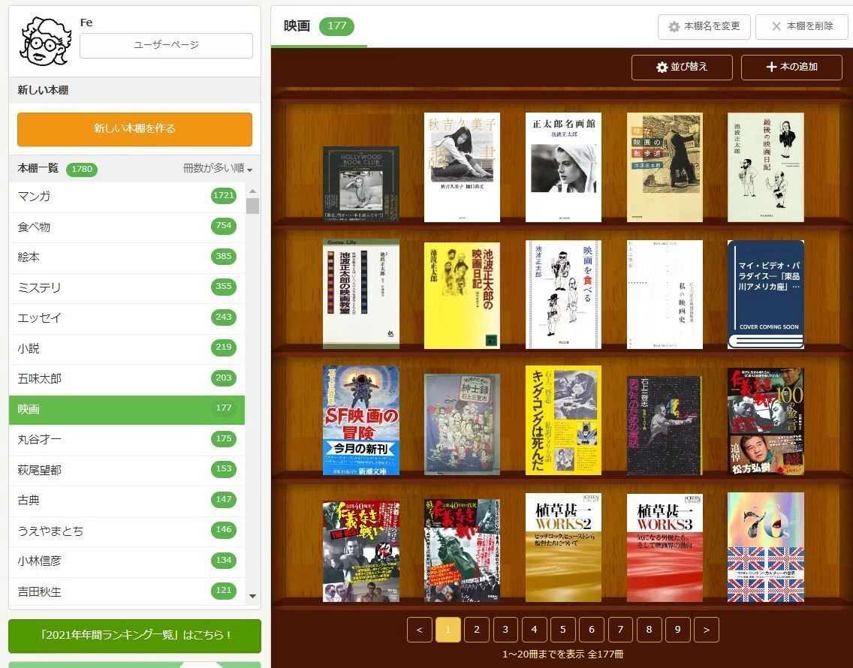Select the 食べ物 bookshelf
Screen dimensions: 853x668
pyautogui.click(x=127, y=226)
